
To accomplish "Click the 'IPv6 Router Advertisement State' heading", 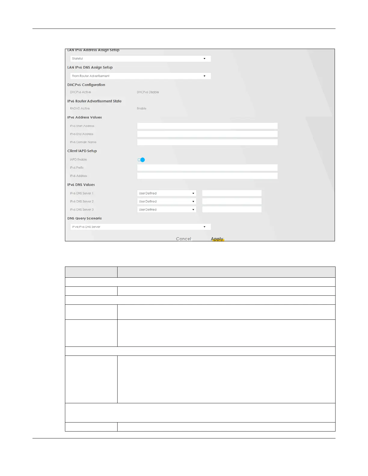I will pos(94,101).
